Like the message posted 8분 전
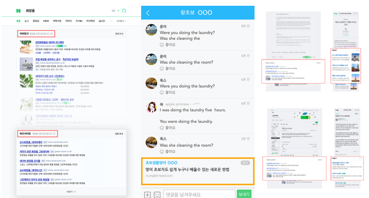Viewport: 369px width, 198px height. [x=168, y=45]
